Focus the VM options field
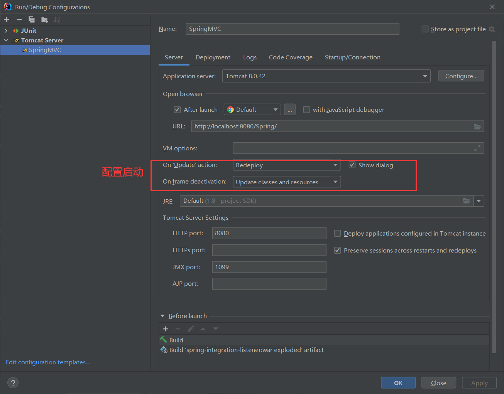Viewport: 504px width, 394px height. coord(359,148)
